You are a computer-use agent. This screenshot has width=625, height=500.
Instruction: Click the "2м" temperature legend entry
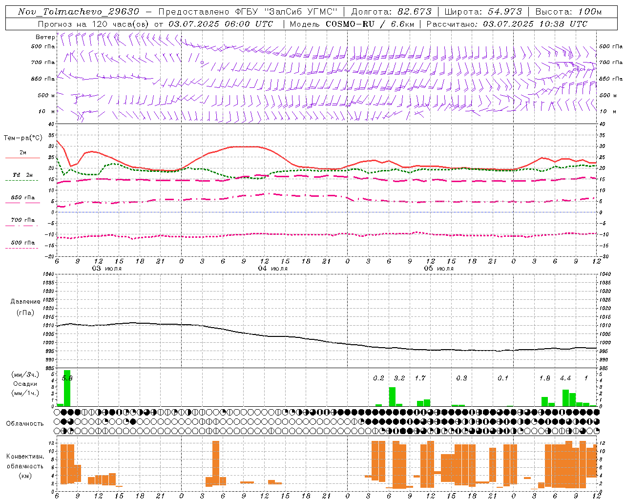coord(23,152)
